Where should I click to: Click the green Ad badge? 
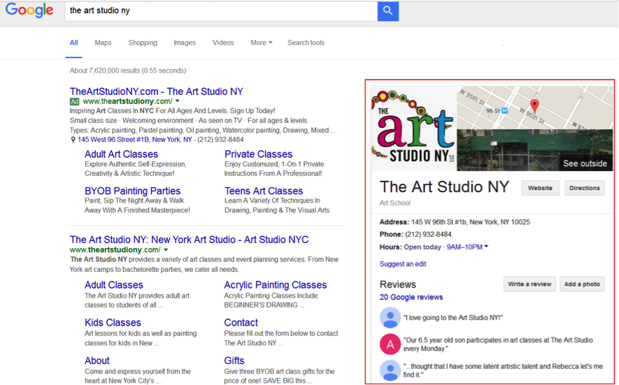pos(75,101)
